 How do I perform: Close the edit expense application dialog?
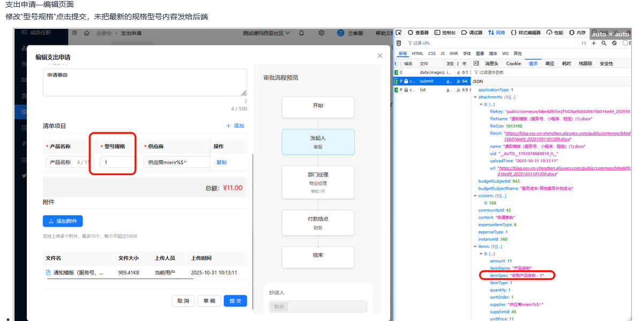(x=380, y=56)
